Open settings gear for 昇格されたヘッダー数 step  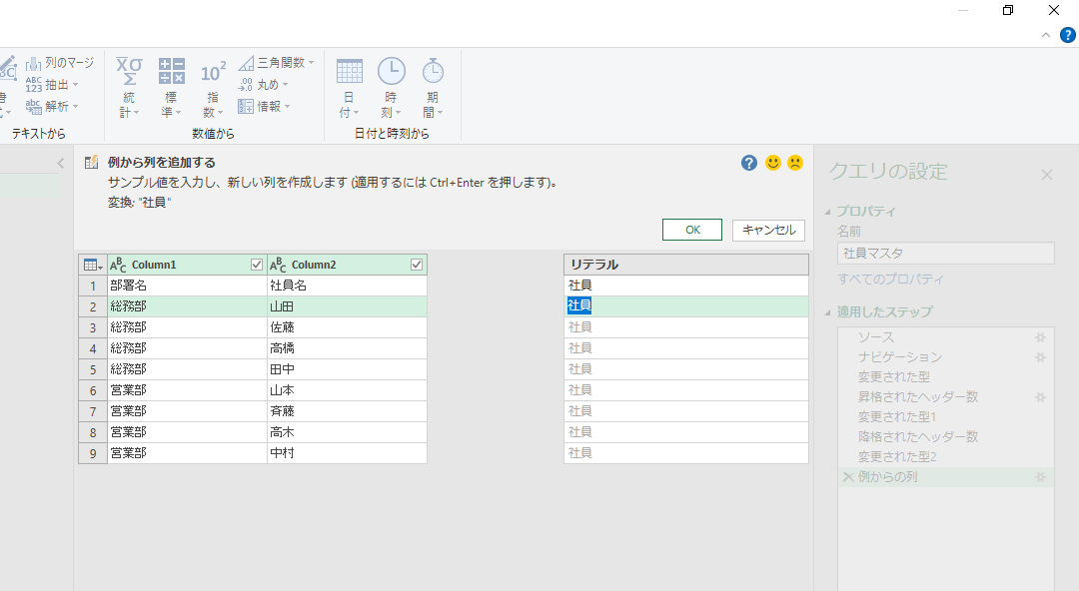(1040, 397)
